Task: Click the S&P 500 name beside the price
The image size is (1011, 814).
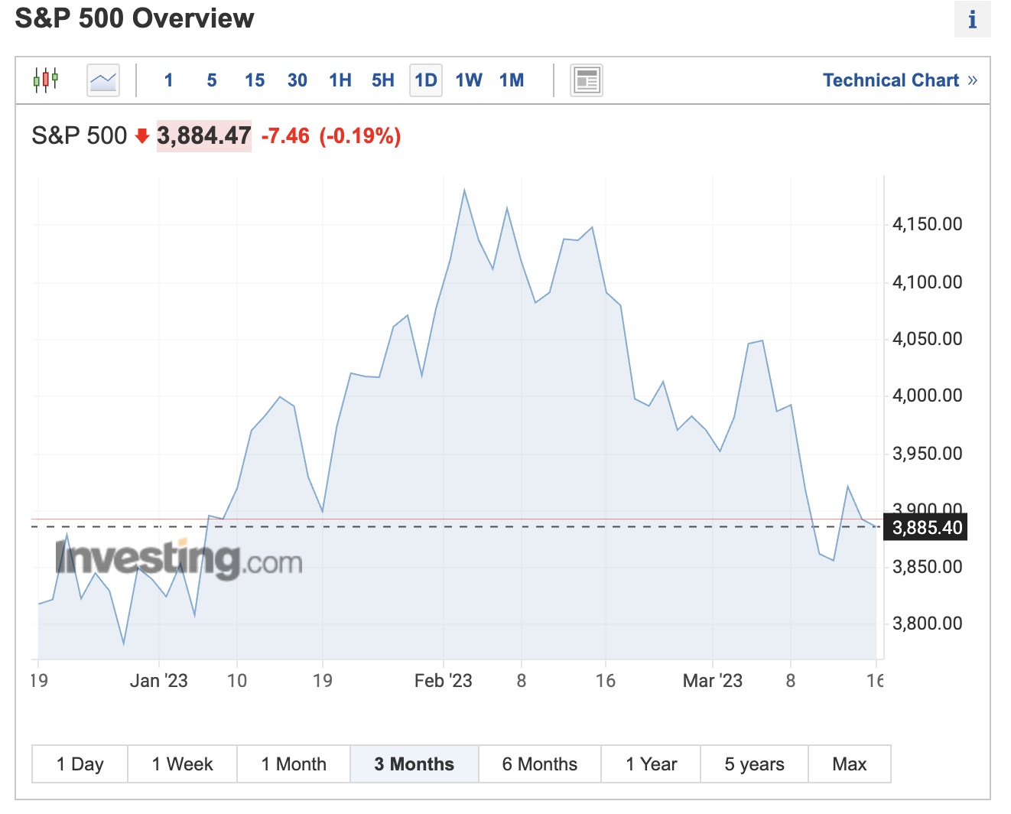Action: coord(79,136)
